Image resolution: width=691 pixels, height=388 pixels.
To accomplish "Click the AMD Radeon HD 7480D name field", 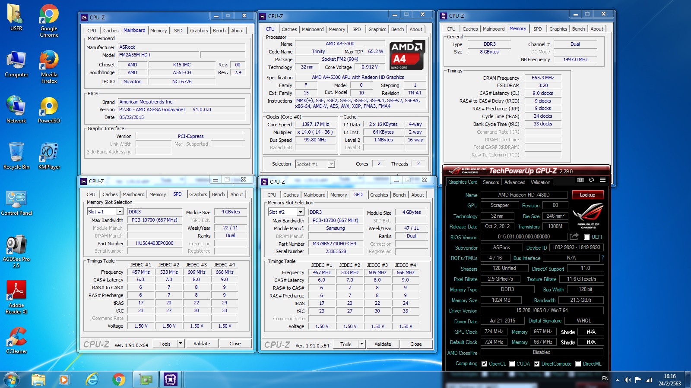I will click(x=523, y=195).
